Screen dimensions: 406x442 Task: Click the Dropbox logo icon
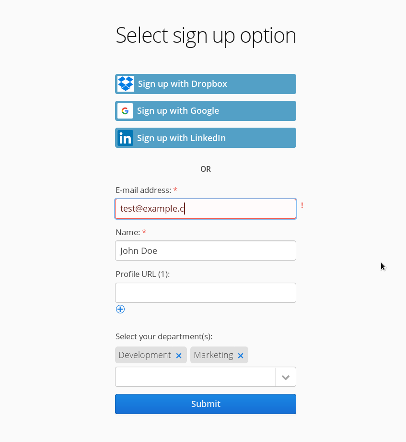(x=125, y=84)
